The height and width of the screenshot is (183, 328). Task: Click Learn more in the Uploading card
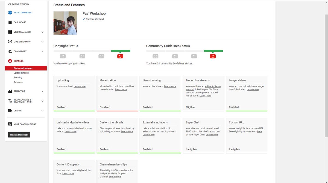tap(80, 86)
